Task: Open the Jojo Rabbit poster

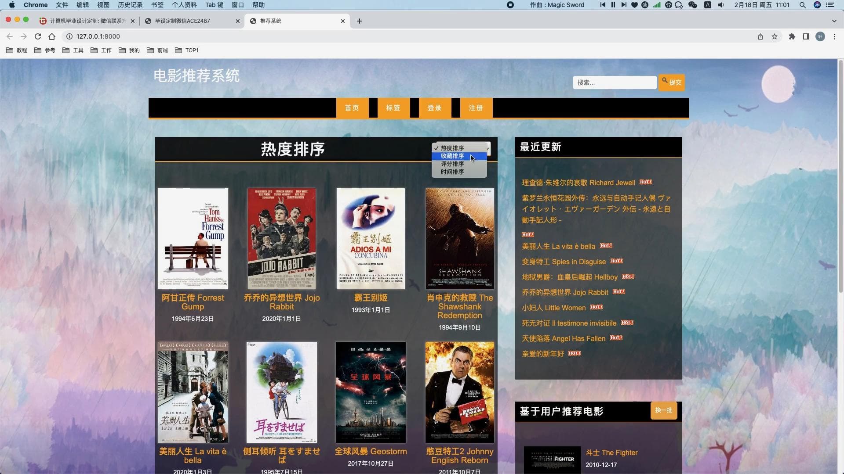Action: pos(282,239)
